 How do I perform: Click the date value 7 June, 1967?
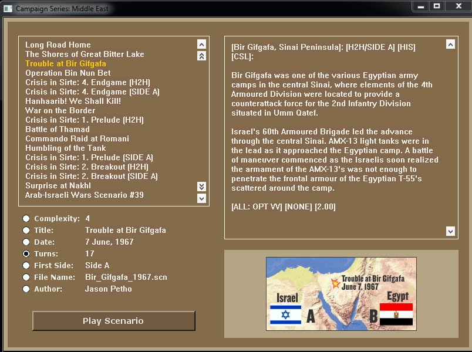click(x=109, y=242)
